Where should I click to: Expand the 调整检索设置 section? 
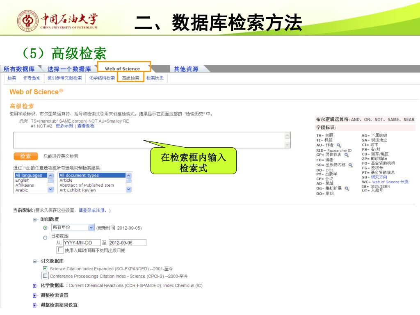click(x=34, y=295)
